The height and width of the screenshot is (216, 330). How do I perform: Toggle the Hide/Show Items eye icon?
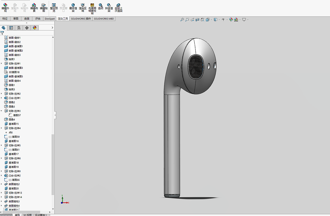click(224, 19)
